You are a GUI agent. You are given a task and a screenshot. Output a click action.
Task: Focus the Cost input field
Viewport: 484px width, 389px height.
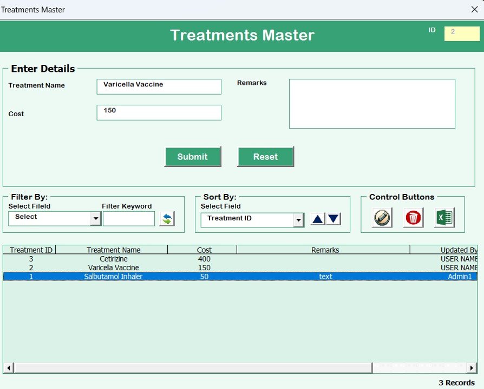point(159,112)
